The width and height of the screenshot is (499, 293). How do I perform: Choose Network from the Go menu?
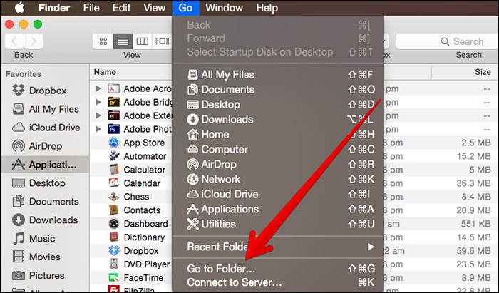click(x=277, y=180)
